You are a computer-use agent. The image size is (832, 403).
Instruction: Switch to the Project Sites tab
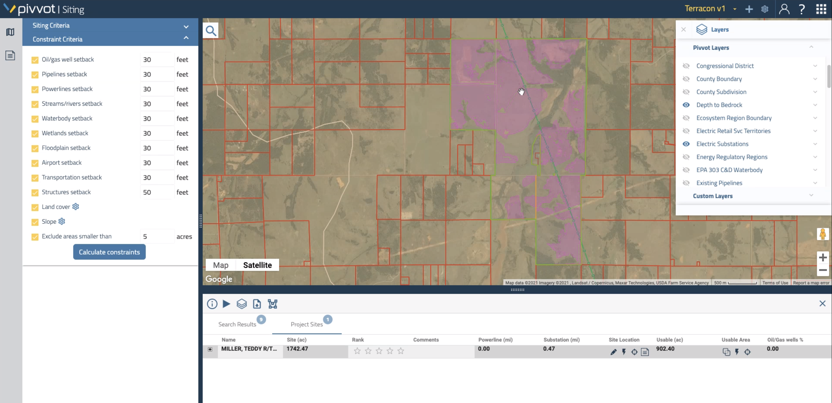[x=307, y=324]
